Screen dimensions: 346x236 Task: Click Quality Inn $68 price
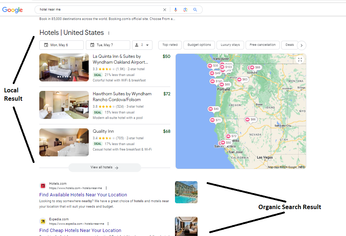[x=167, y=131]
